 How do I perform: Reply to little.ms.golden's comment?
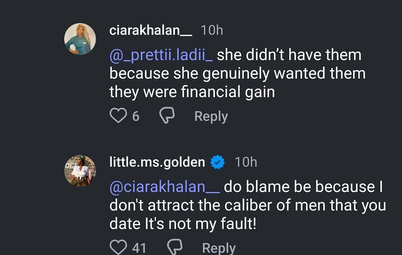click(x=219, y=248)
